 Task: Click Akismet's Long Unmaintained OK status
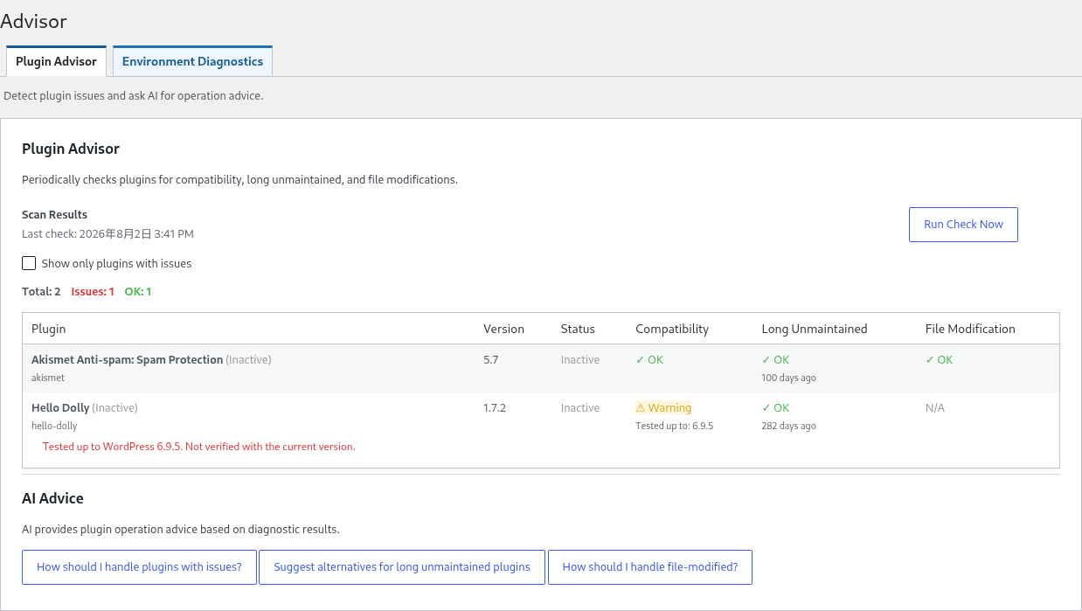[x=776, y=360]
